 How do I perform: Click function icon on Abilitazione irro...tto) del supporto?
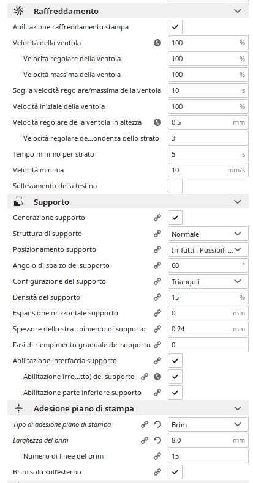point(157,377)
